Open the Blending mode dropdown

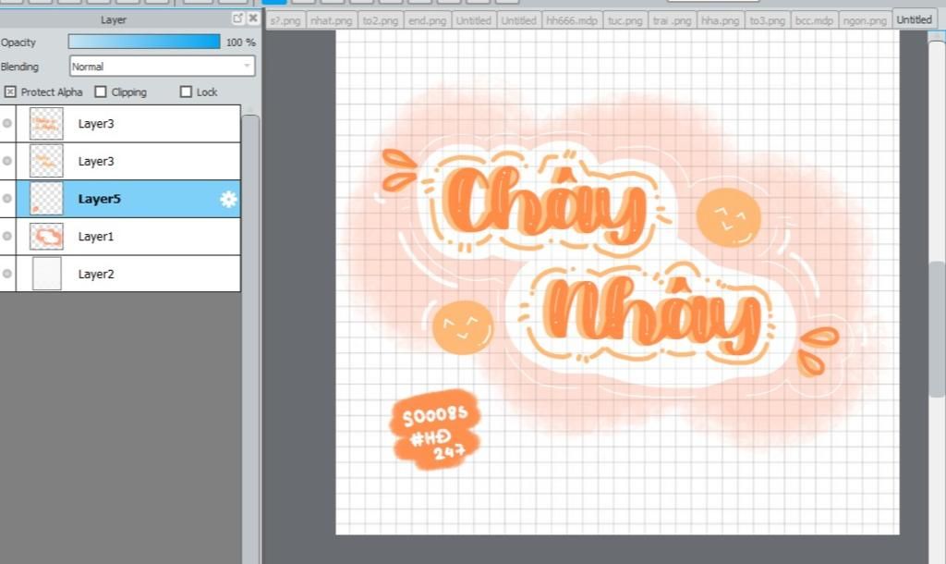[x=163, y=67]
